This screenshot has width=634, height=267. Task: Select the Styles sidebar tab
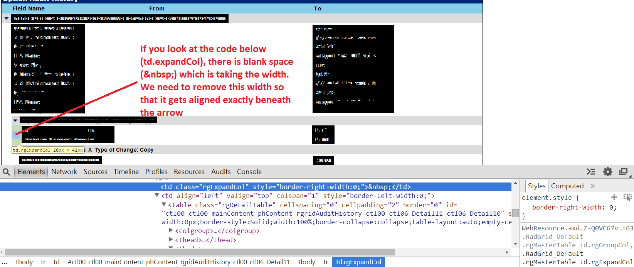pos(536,186)
